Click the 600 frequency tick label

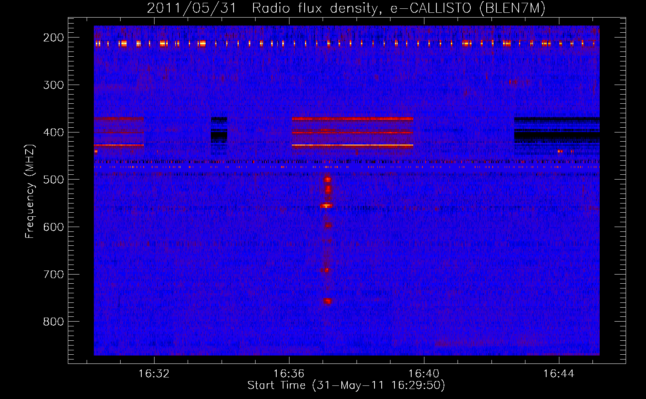(x=54, y=227)
